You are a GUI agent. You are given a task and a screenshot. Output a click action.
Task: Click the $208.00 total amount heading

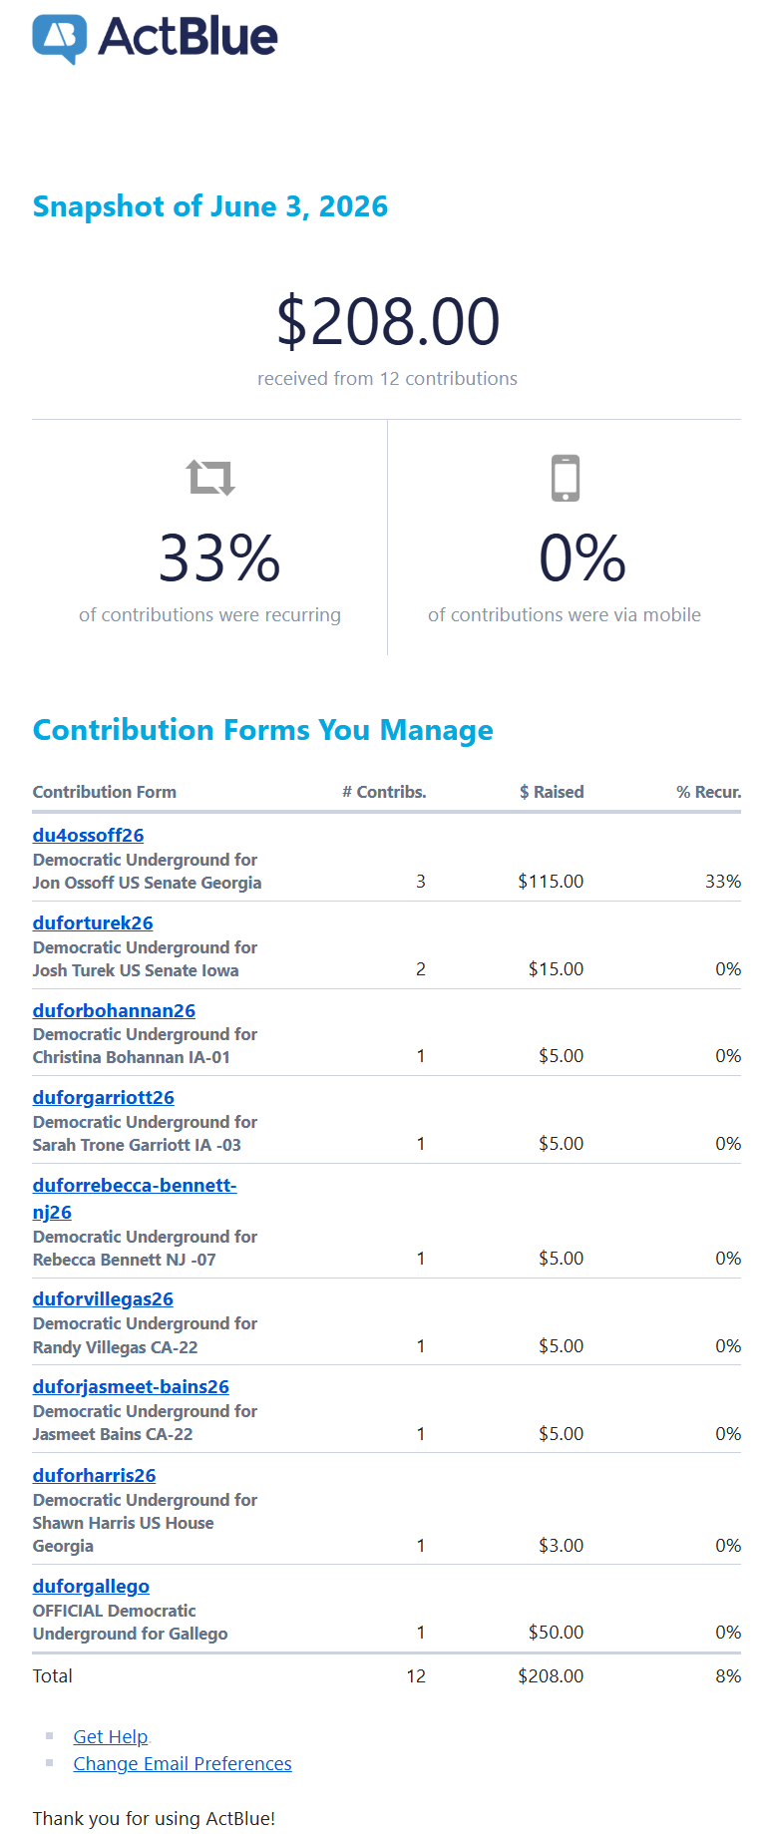388,321
